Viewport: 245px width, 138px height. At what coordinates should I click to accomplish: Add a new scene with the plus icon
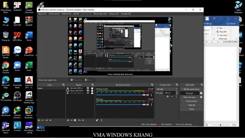point(39,120)
